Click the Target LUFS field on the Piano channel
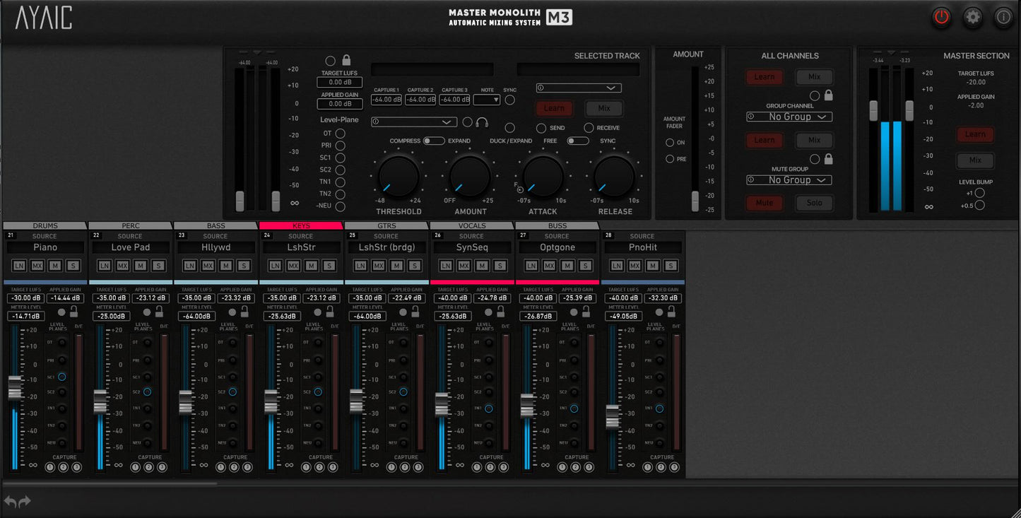1021x518 pixels. coord(25,298)
